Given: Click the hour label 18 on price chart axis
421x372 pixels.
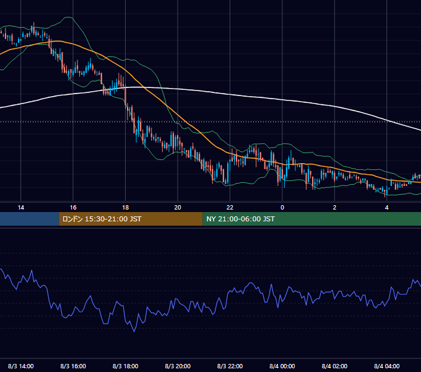Looking at the screenshot, I should 126,208.
